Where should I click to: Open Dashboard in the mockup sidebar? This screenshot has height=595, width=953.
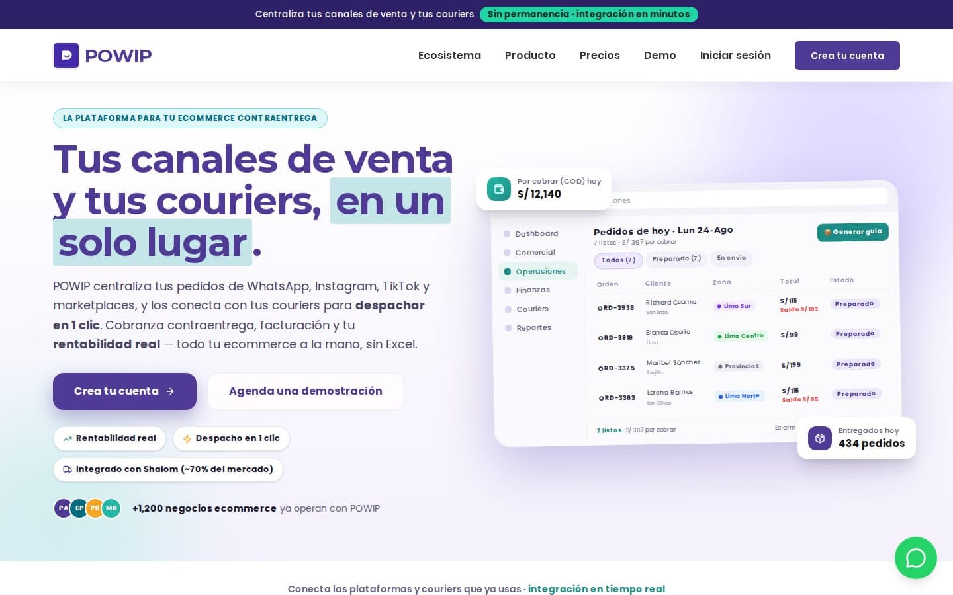[x=537, y=233]
